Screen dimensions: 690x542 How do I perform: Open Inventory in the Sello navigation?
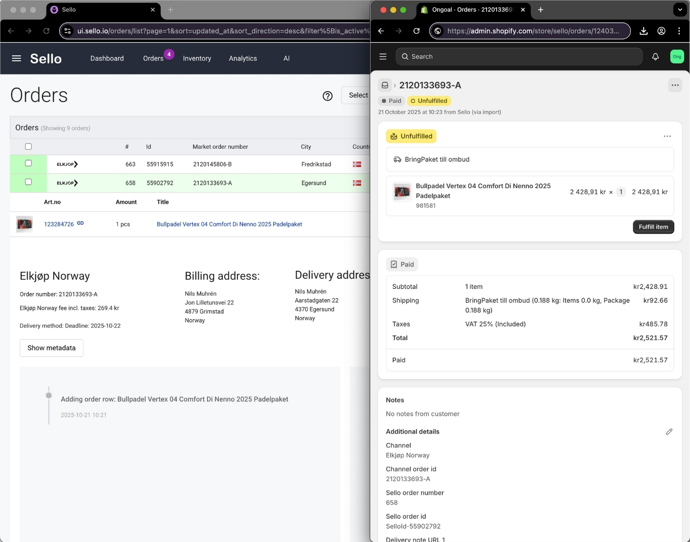197,58
